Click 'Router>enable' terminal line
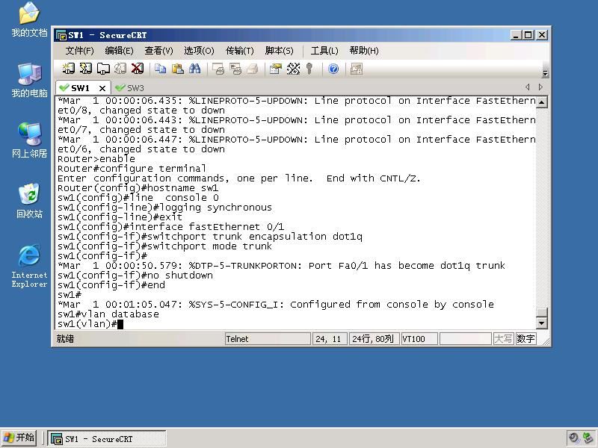598x448 pixels. (x=96, y=159)
